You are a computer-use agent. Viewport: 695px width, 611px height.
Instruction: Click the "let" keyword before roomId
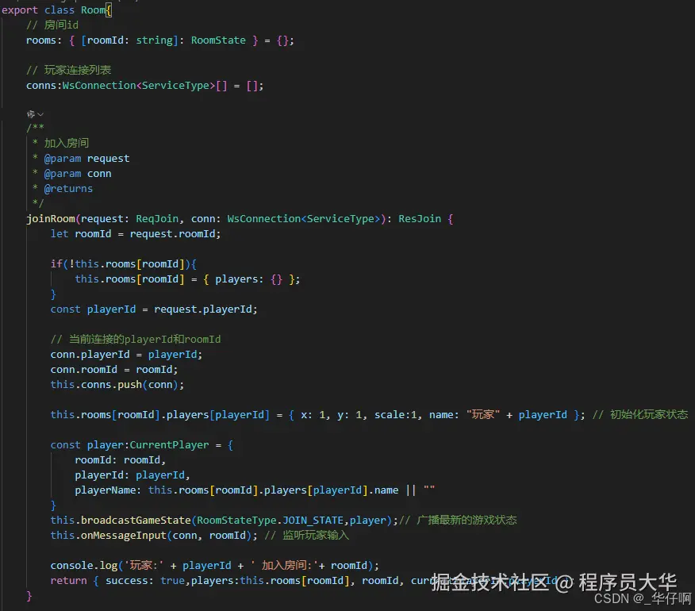coord(60,233)
